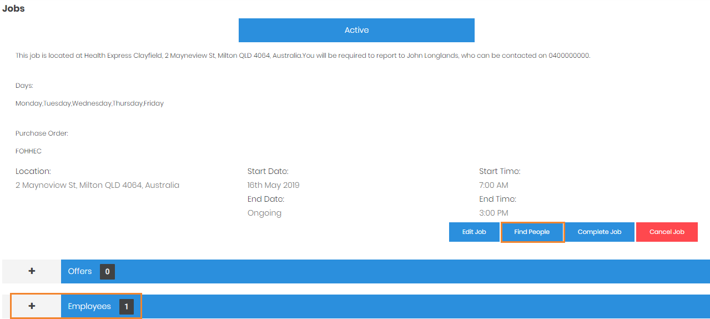710x319 pixels.
Task: Click the Active status banner
Action: [356, 30]
